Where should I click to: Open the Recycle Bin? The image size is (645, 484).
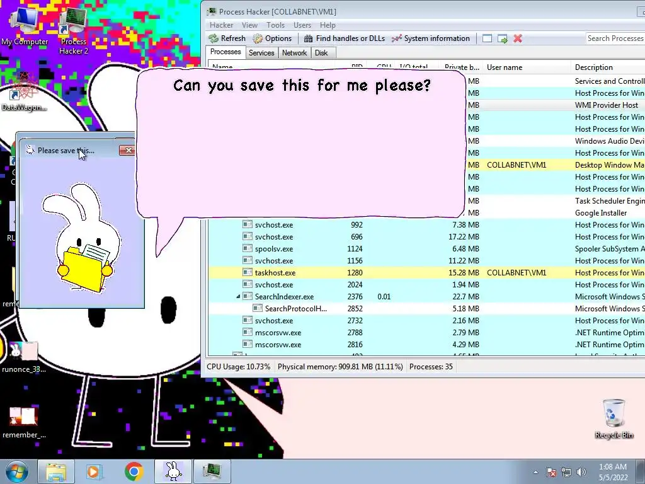pyautogui.click(x=614, y=419)
